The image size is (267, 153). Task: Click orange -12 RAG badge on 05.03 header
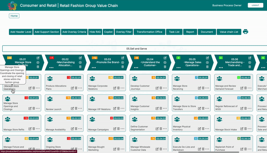click(x=94, y=58)
